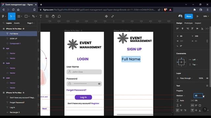Viewport: 211px width, 118px height.
Task: Open a new browser tab
Action: click(41, 5)
